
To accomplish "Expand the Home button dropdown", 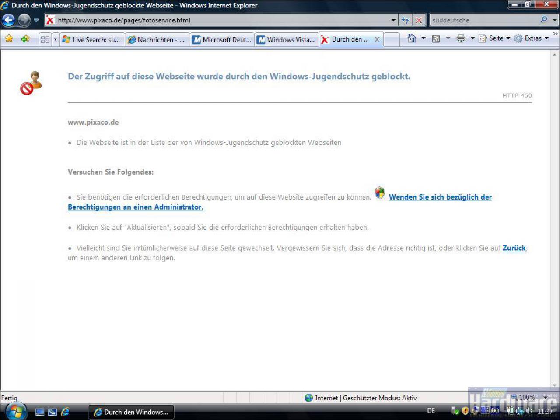I will coord(423,38).
